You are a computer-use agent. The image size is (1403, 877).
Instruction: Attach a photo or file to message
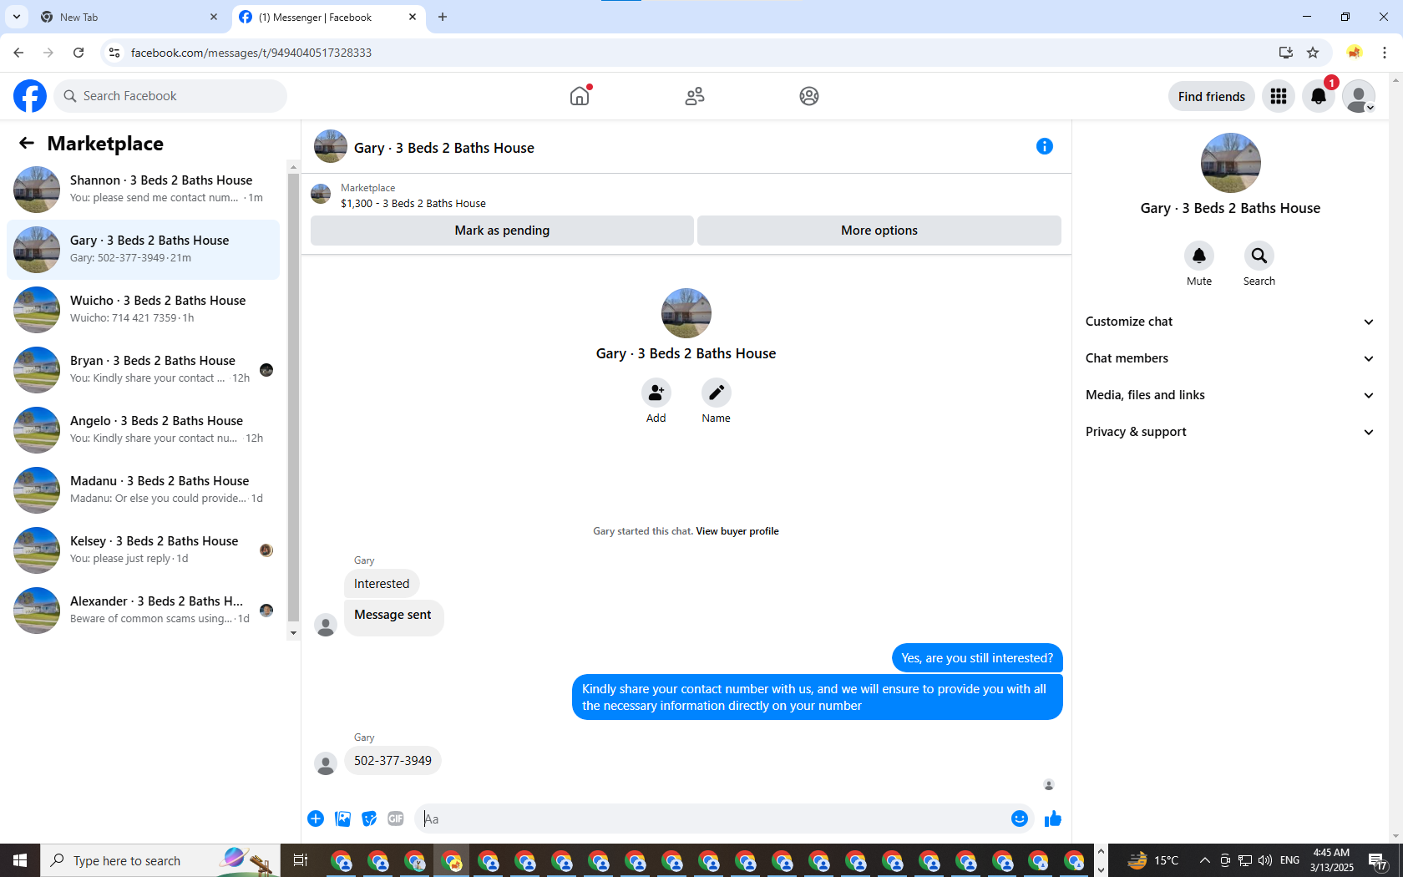[x=342, y=819]
